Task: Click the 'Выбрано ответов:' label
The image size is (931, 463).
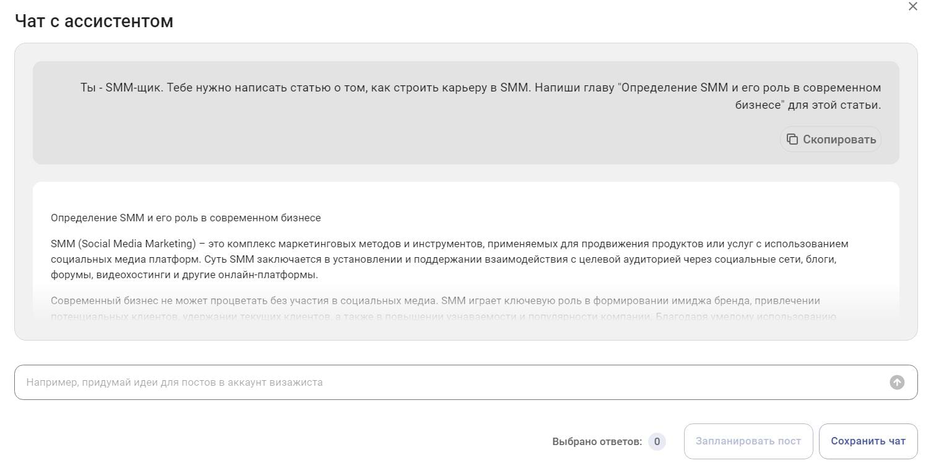Action: coord(597,441)
